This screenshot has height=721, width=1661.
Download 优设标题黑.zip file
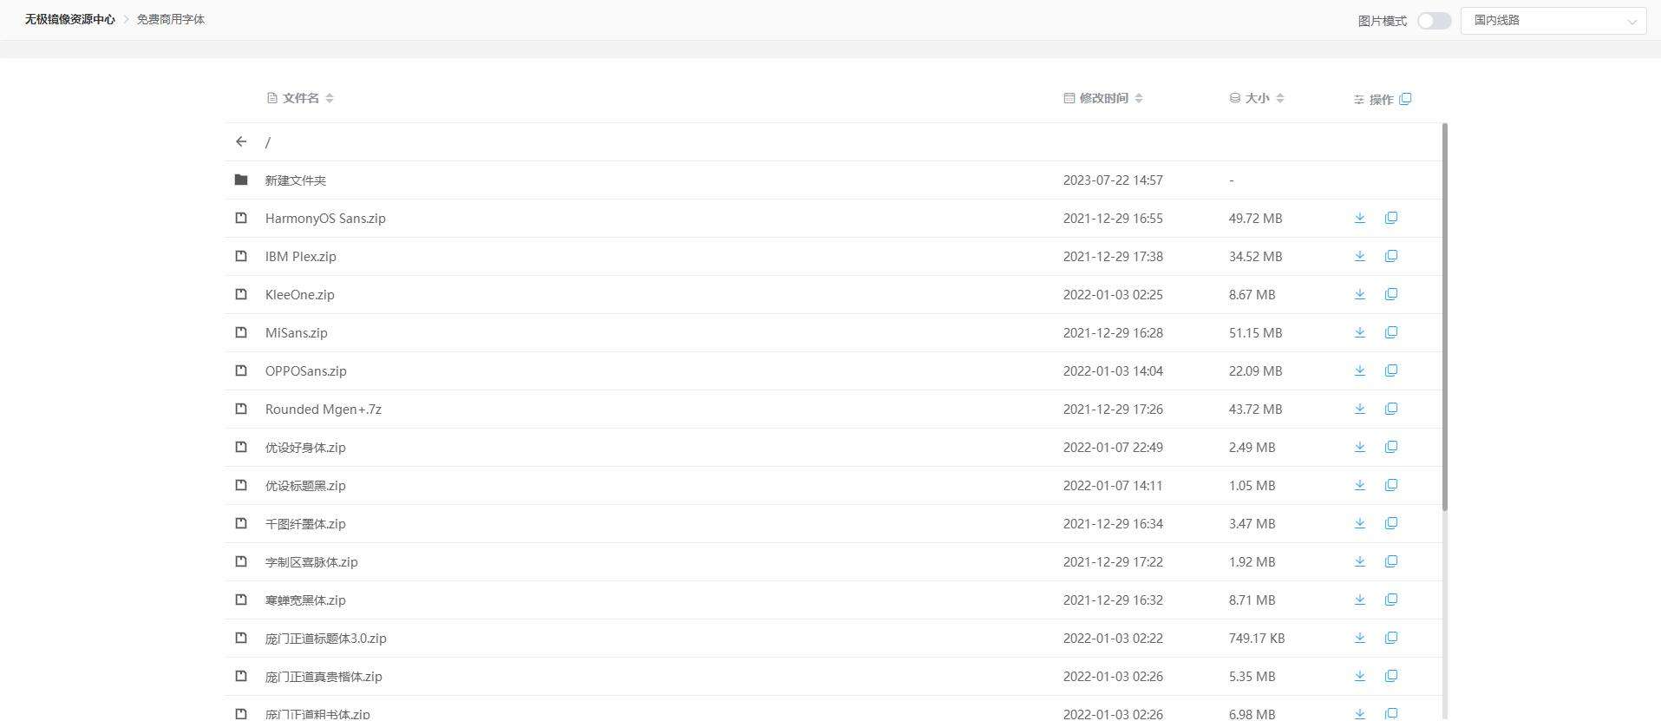tap(1360, 485)
